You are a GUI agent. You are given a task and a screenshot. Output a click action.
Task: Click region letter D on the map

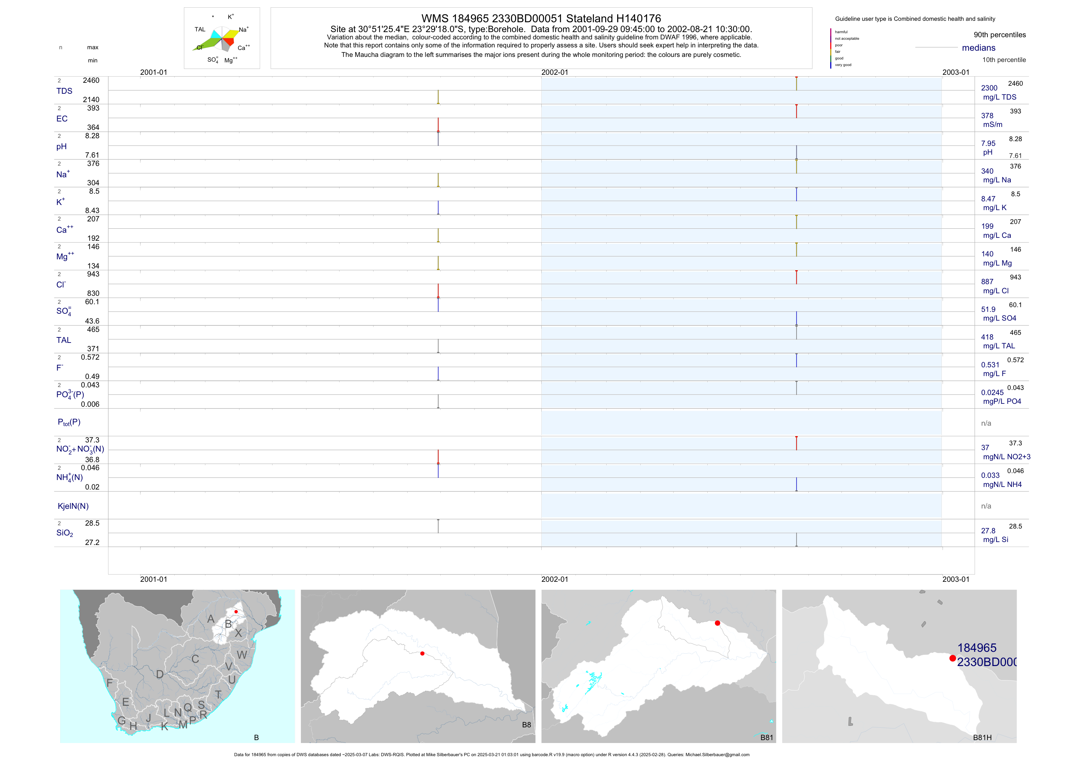(x=160, y=674)
